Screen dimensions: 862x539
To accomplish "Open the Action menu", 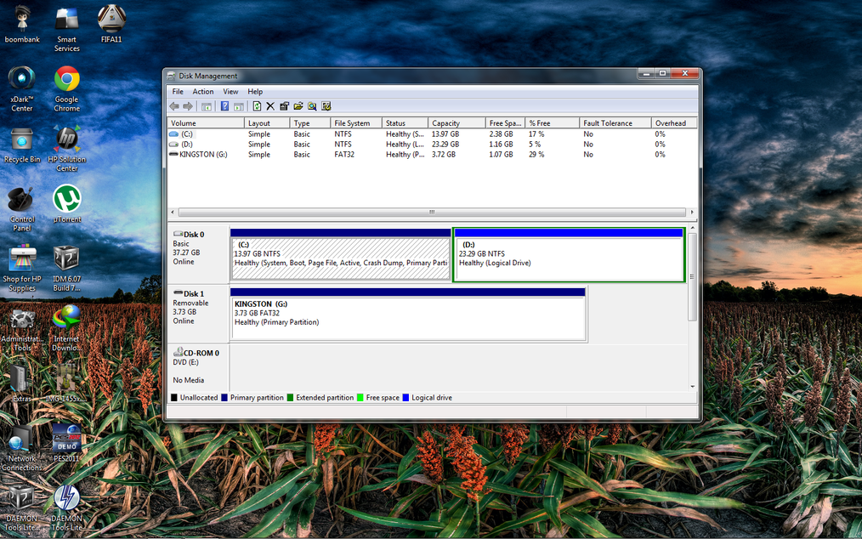I will click(x=203, y=92).
